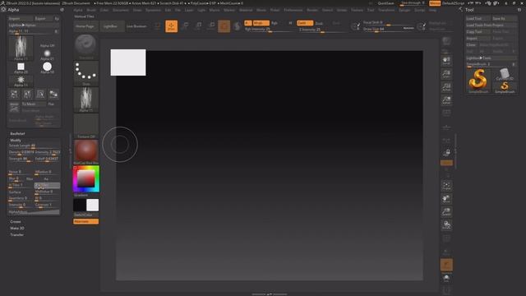Toggle the Mrgb button
Screen dimensions: 526x296
click(261, 23)
